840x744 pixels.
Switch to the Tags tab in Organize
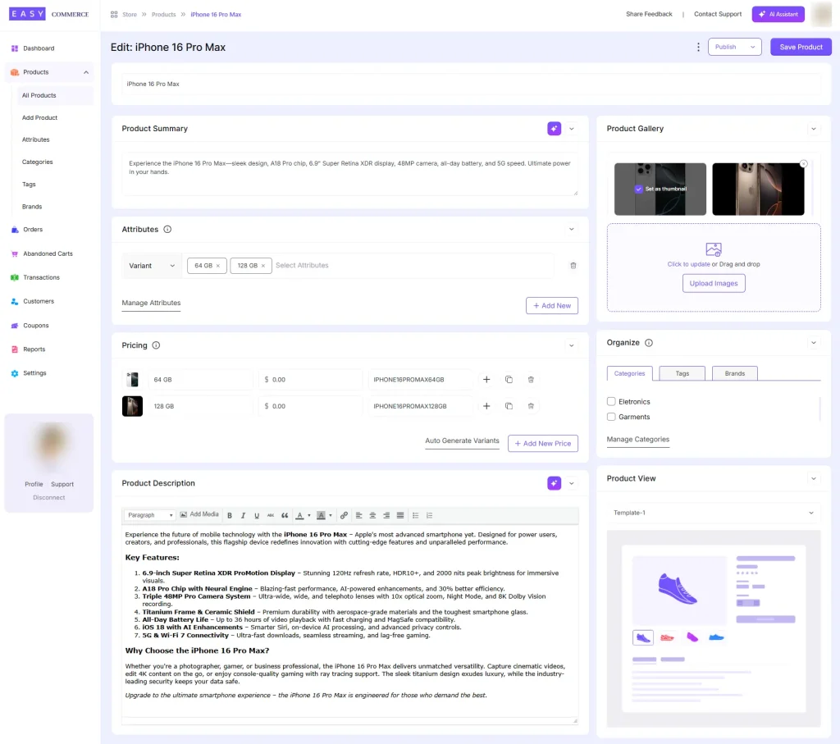pos(682,373)
